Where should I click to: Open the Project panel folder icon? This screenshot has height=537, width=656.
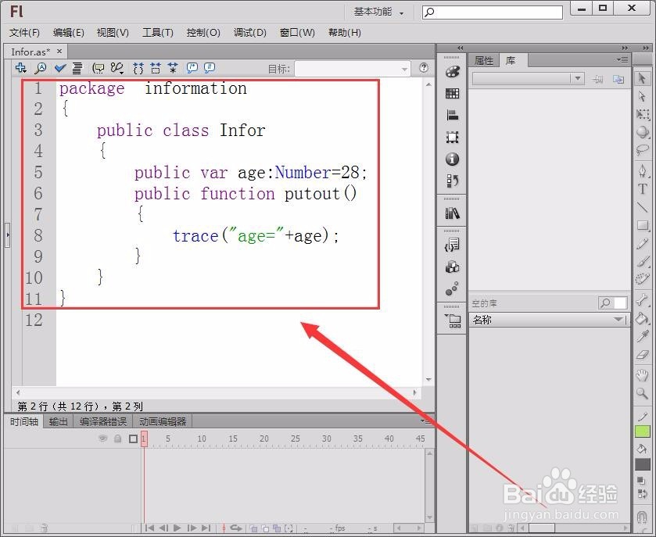point(453,320)
